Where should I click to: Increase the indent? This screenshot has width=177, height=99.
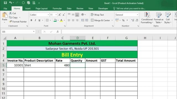point(87,20)
